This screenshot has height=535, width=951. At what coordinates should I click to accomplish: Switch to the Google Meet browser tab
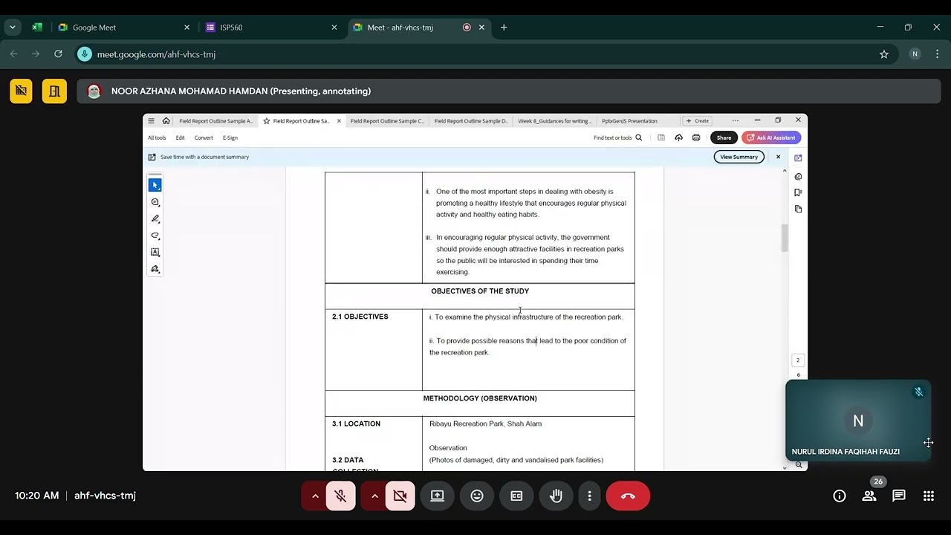(x=123, y=27)
